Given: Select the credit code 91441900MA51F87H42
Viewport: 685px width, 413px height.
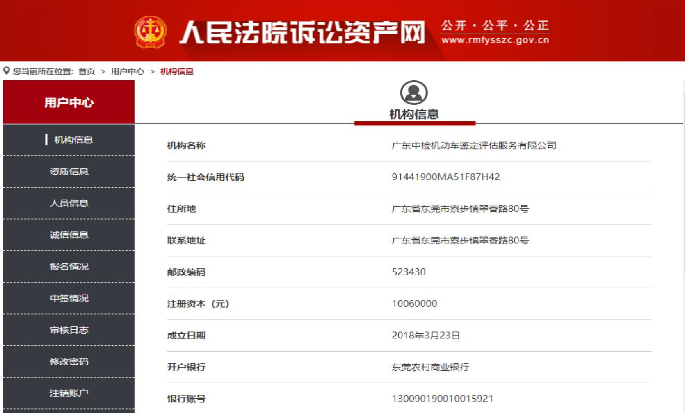Looking at the screenshot, I should [x=446, y=177].
